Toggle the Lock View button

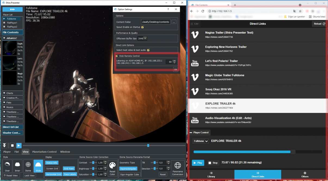29,176
